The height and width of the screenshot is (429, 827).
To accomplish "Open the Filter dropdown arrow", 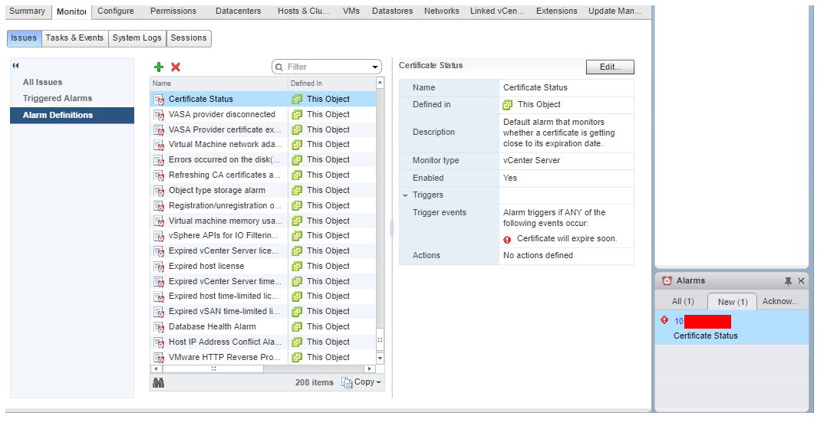I will [x=375, y=67].
